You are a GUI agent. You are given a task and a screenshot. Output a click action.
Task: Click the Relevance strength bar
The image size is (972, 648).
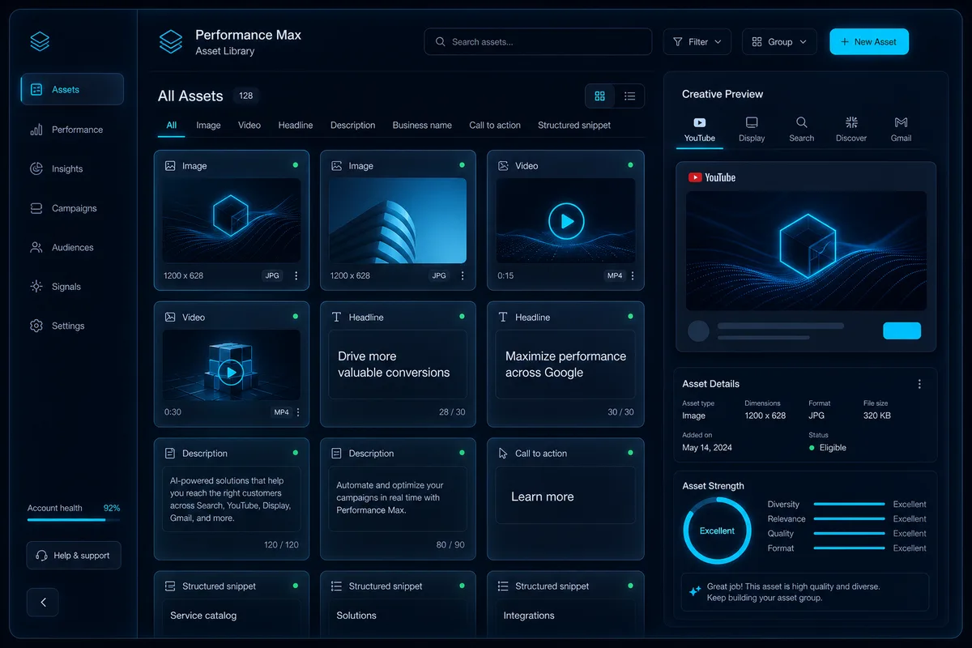[x=849, y=518]
